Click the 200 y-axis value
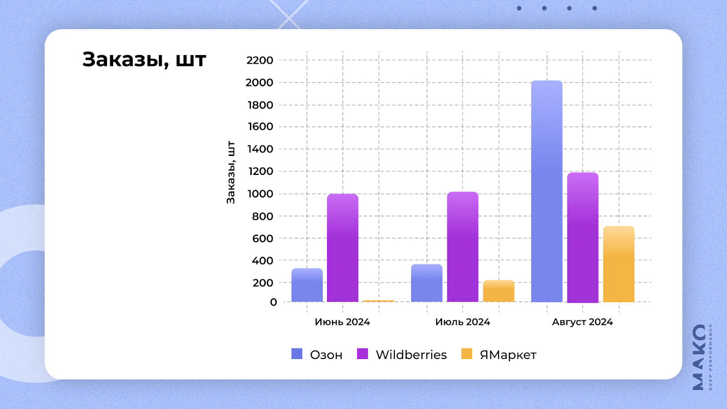 click(263, 283)
